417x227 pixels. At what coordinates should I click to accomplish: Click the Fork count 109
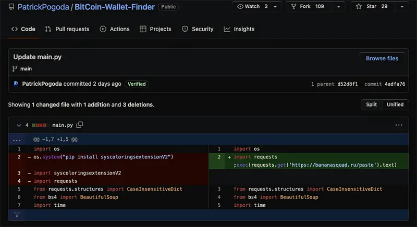pyautogui.click(x=320, y=6)
